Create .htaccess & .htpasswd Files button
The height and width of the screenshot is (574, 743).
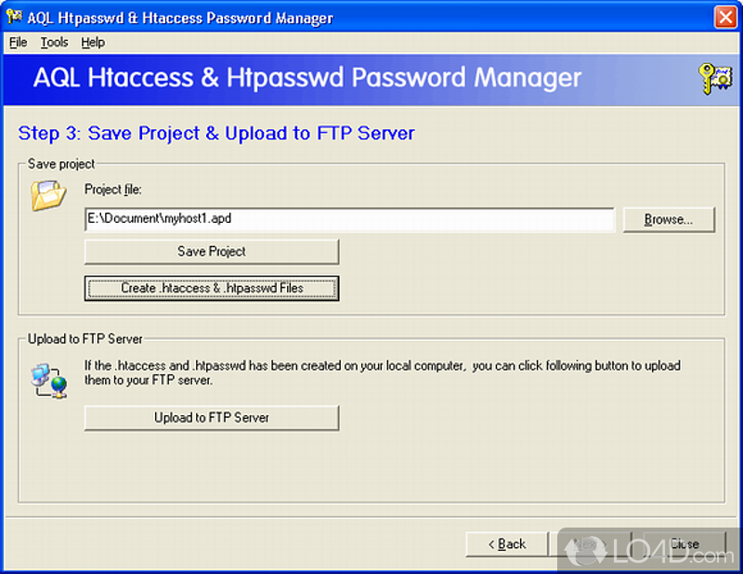(212, 288)
